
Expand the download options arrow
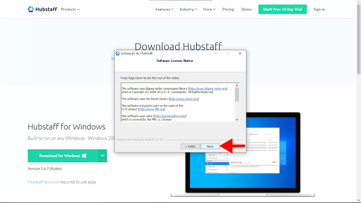click(102, 156)
